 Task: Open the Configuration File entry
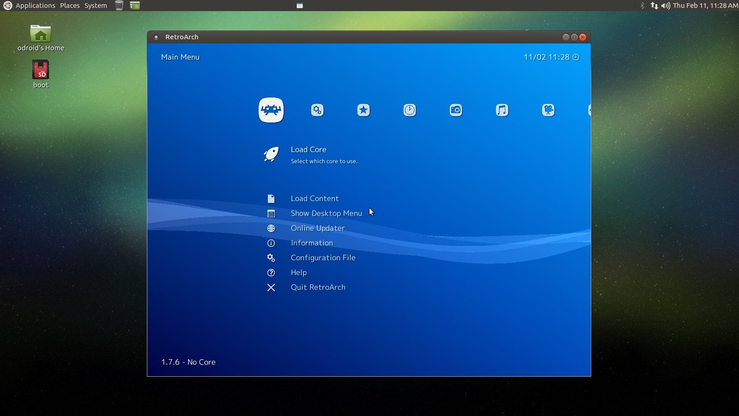click(x=323, y=257)
